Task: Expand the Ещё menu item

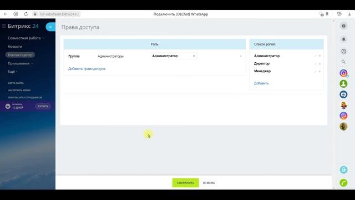Action: tap(12, 72)
